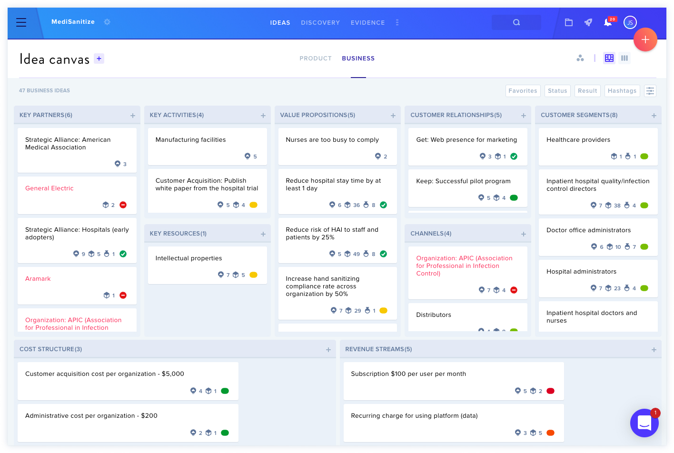Screen dimensions: 674x453
Task: Open the chat support widget
Action: tap(644, 423)
